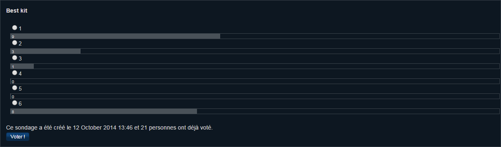
Task: Click the empty result bar under option 4
Action: click(x=255, y=81)
